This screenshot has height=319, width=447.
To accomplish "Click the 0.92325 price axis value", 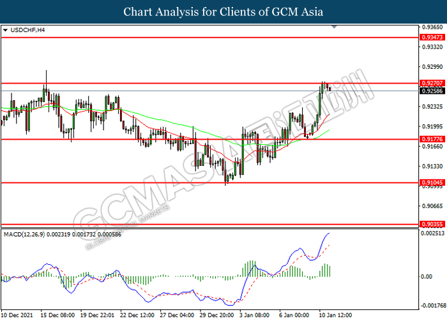I will (x=432, y=107).
